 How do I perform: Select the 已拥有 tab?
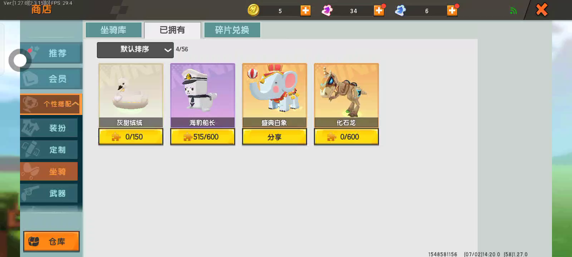pyautogui.click(x=172, y=30)
